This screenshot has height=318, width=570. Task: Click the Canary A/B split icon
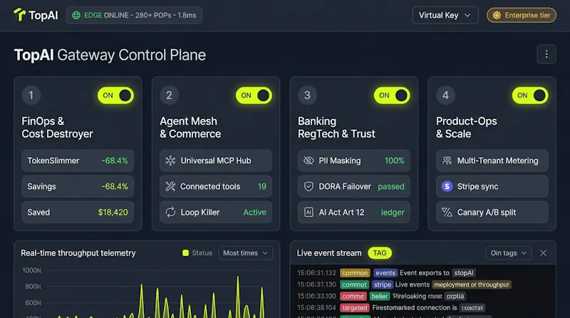447,212
